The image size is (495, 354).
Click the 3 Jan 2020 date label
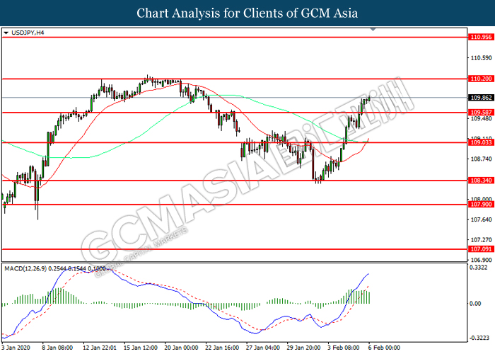click(x=16, y=348)
